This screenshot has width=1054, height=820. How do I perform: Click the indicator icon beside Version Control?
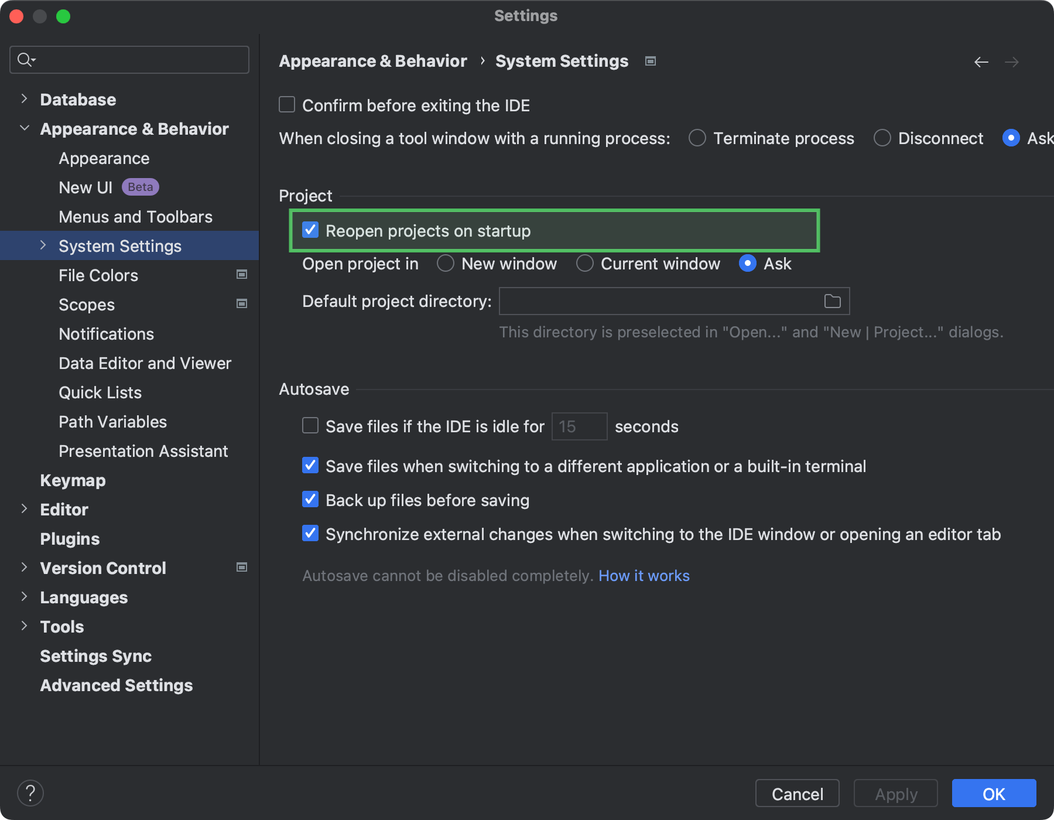241,567
